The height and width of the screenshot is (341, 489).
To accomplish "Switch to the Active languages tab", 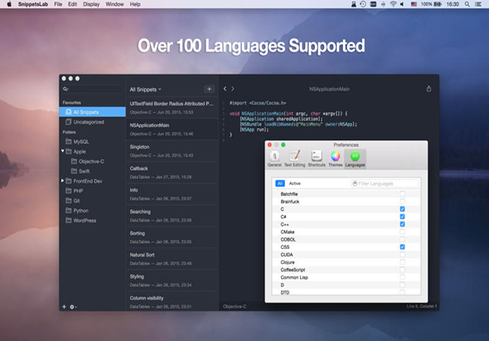I will click(x=295, y=183).
